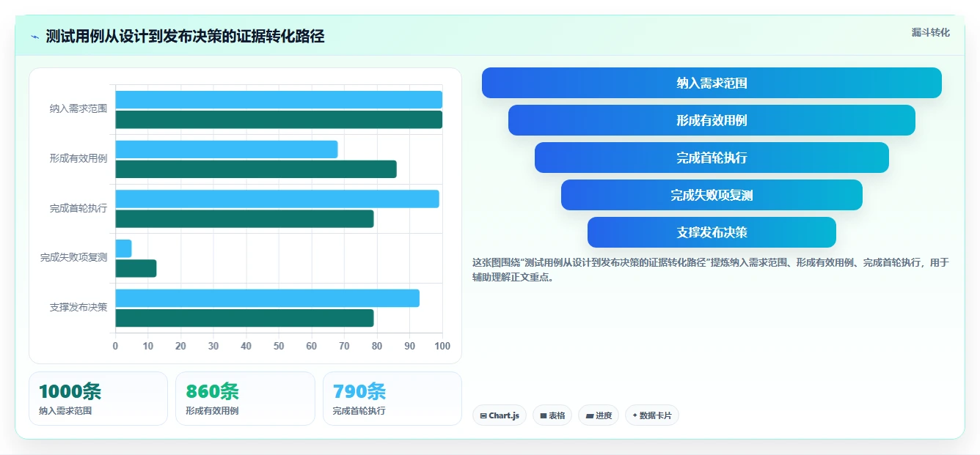Click the green bar for 形成有效用例

click(256, 169)
